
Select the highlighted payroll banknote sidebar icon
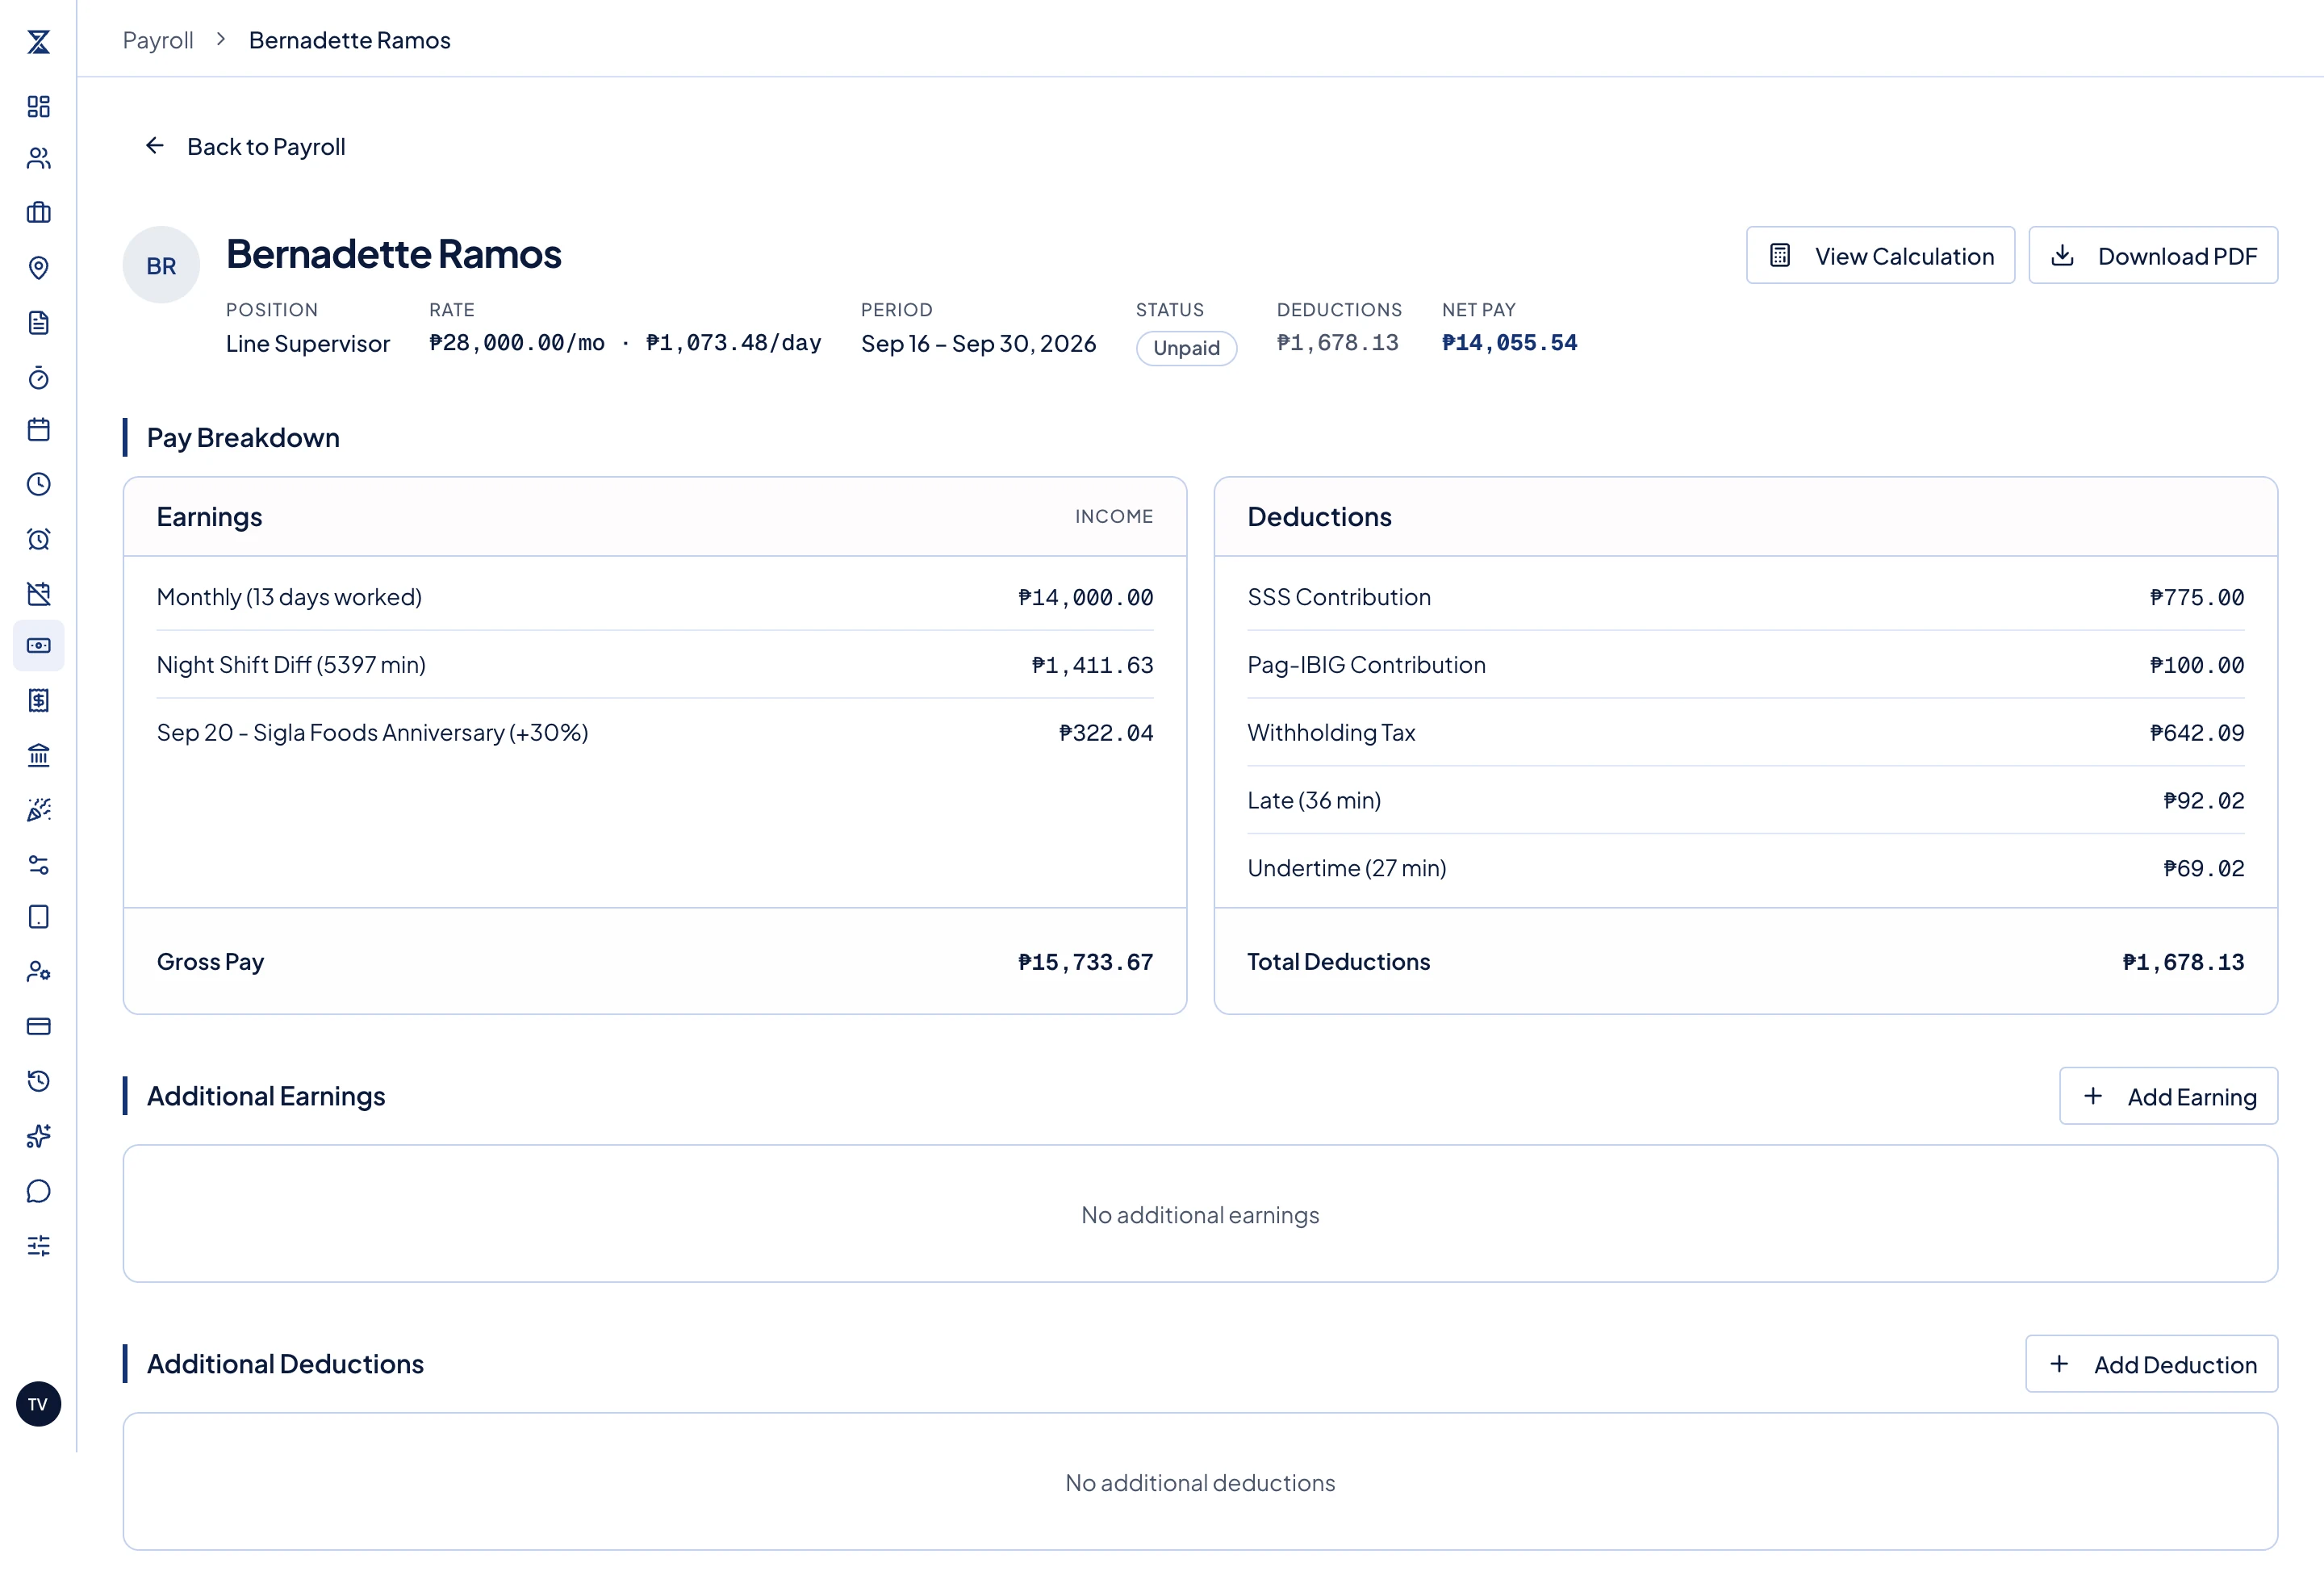click(x=38, y=646)
